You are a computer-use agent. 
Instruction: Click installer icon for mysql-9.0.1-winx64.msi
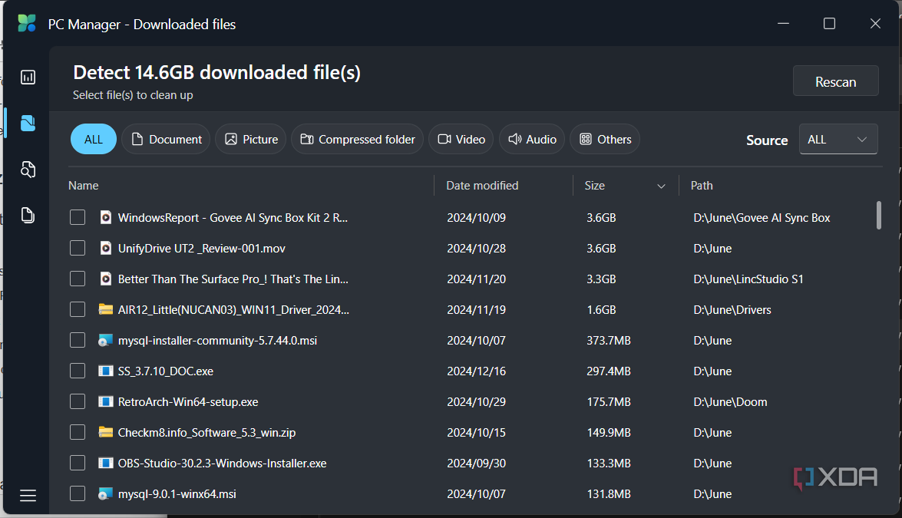point(105,494)
